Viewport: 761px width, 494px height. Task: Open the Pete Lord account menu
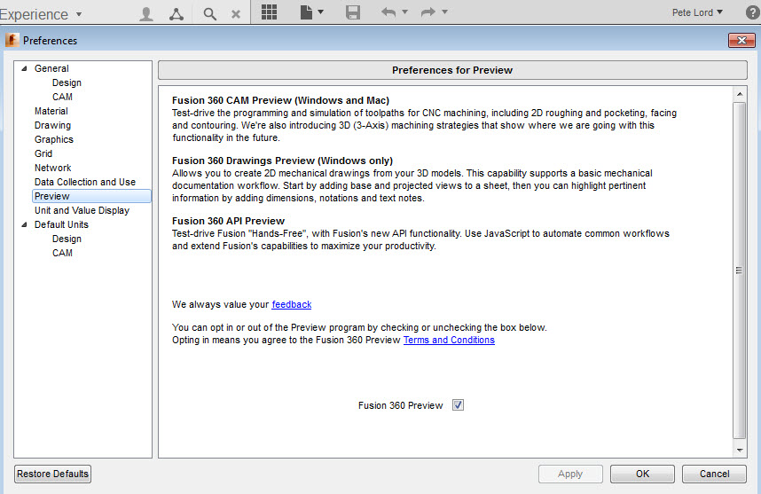697,12
